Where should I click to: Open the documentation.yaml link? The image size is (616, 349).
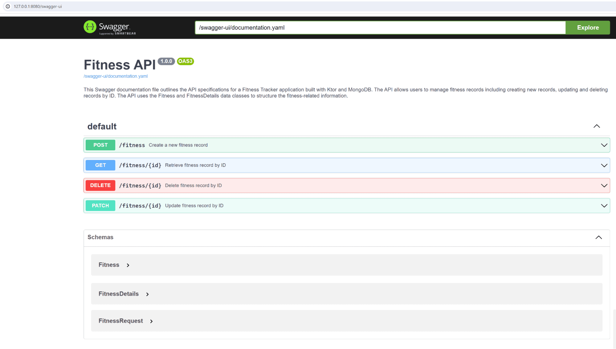(x=115, y=76)
